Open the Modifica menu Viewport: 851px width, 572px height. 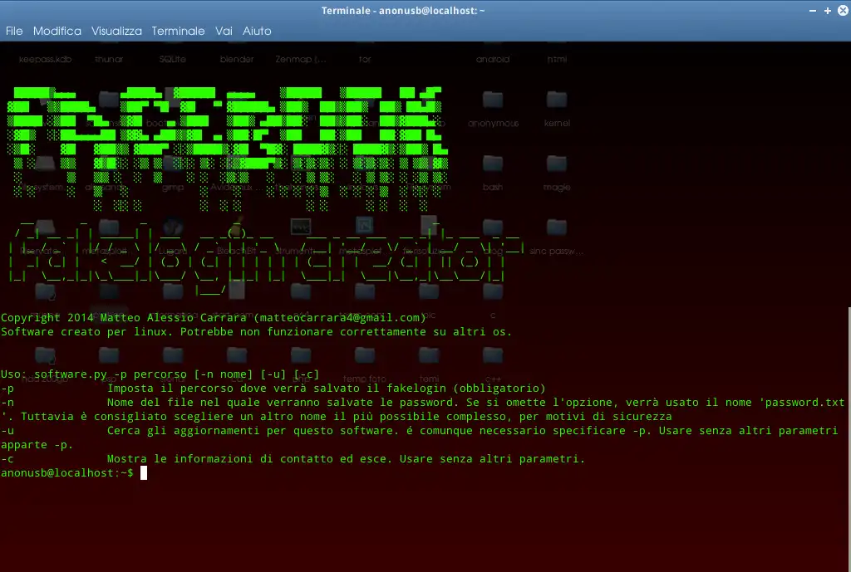pos(57,31)
